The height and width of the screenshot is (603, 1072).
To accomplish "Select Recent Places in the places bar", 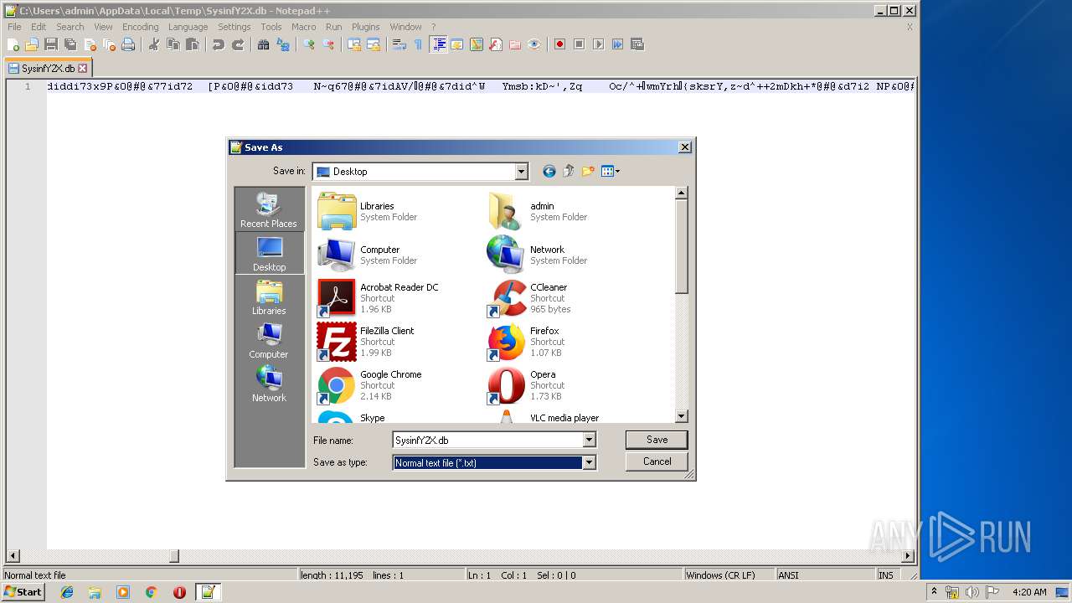I will click(x=269, y=209).
